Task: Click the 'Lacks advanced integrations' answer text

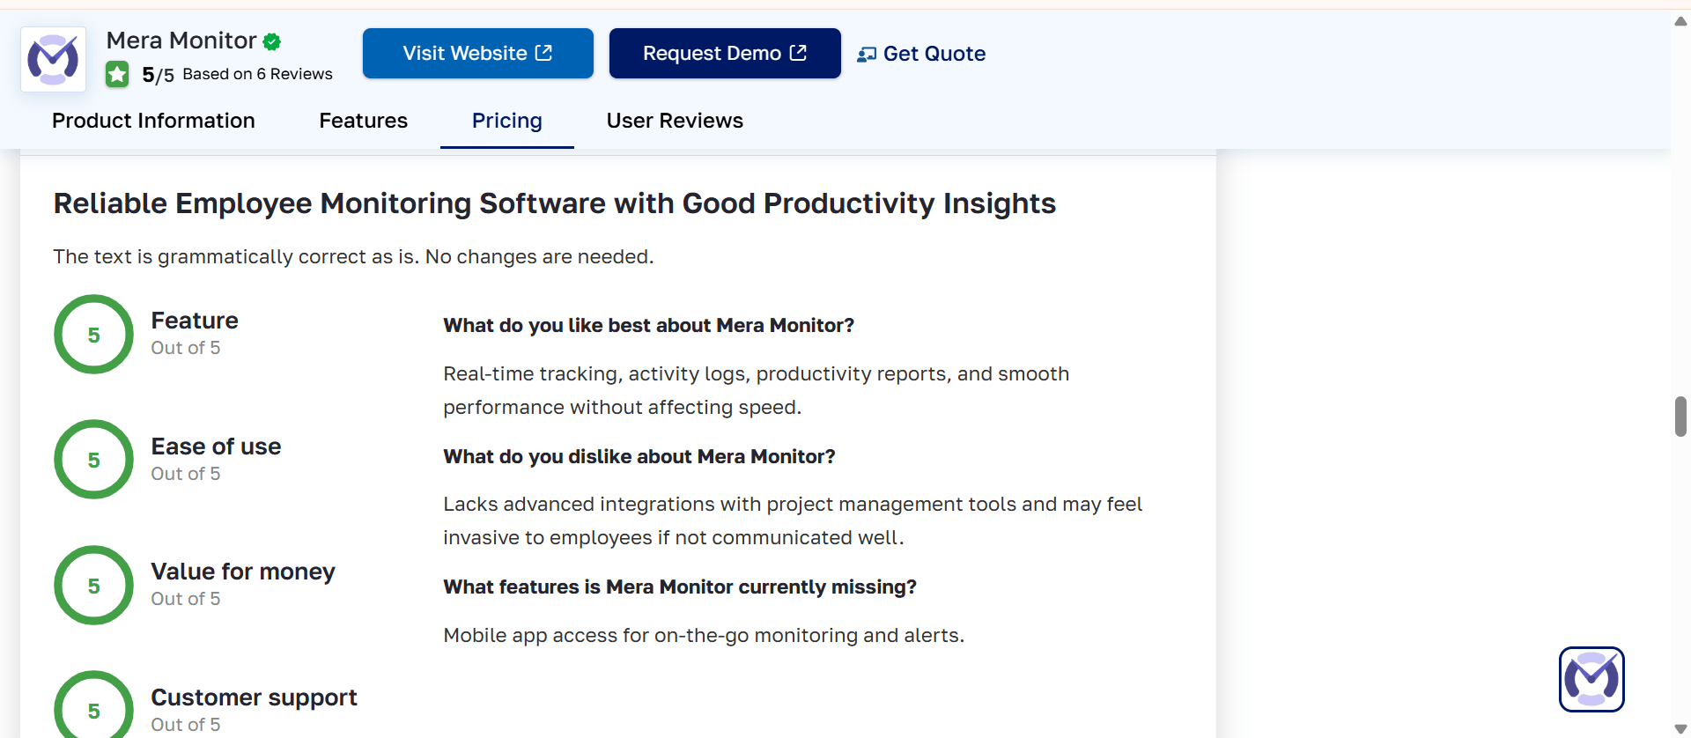Action: pyautogui.click(x=793, y=520)
